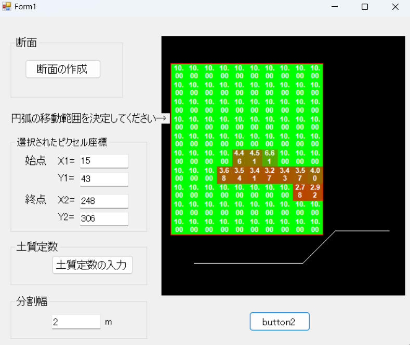This screenshot has height=345, width=410.
Task: Click the Form1 application icon in title bar
Action: click(6, 7)
